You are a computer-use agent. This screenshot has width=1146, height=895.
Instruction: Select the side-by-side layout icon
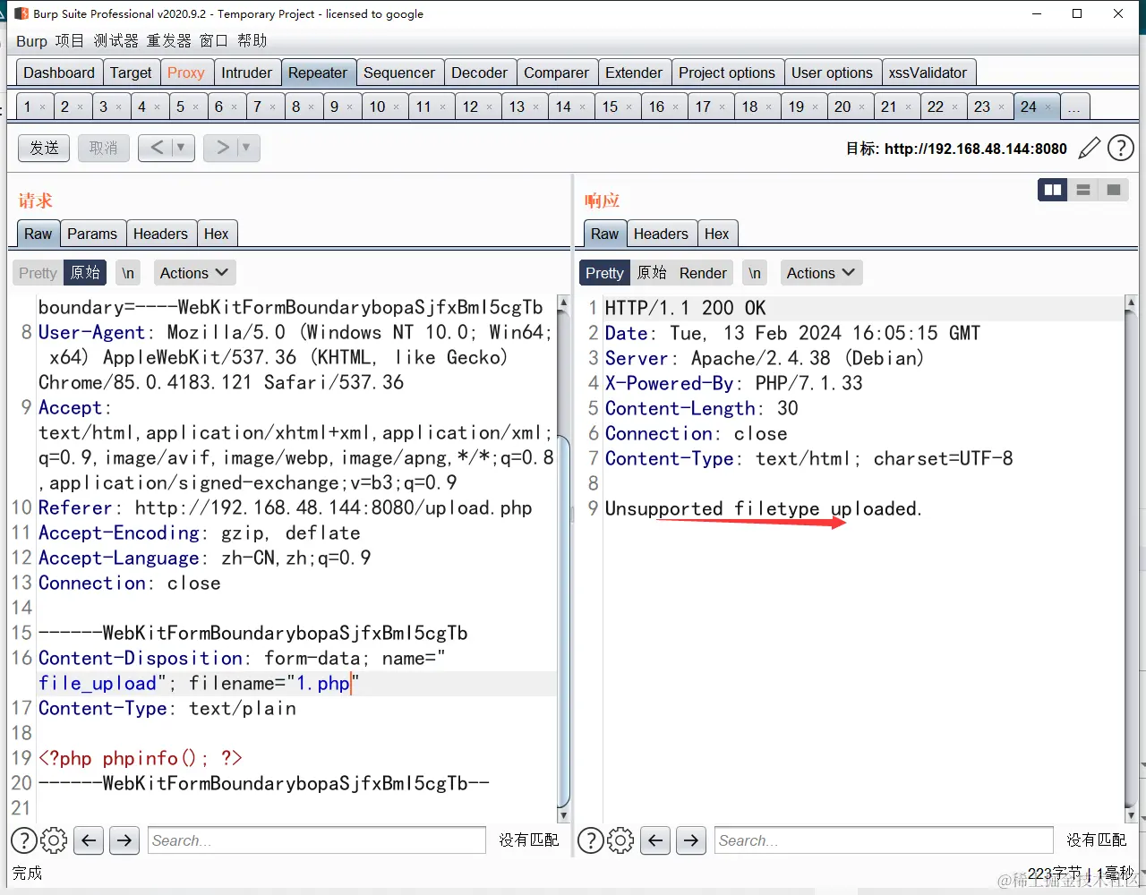(x=1053, y=190)
